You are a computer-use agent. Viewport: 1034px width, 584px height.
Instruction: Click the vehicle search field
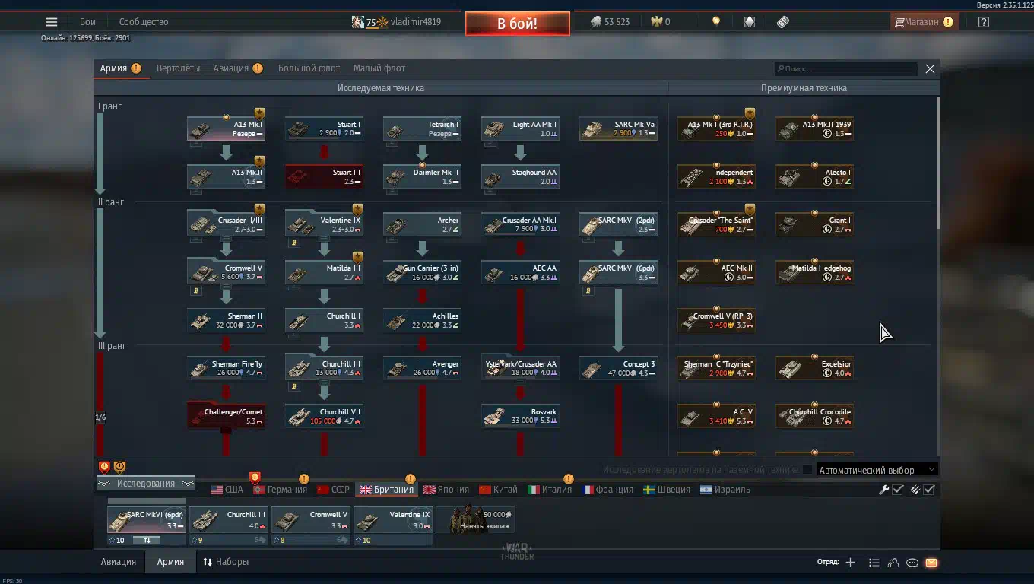[845, 68]
